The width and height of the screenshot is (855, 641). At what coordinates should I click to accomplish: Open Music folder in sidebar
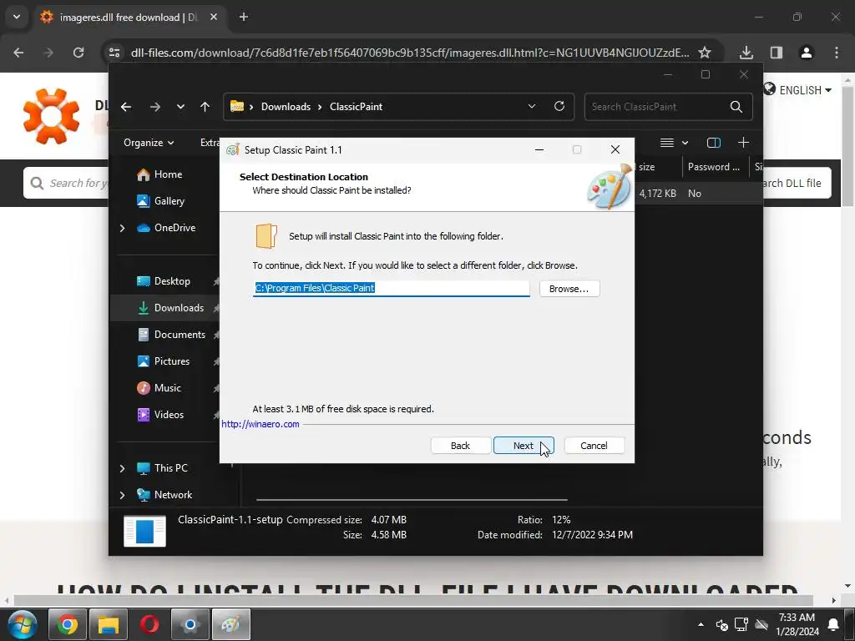point(167,388)
